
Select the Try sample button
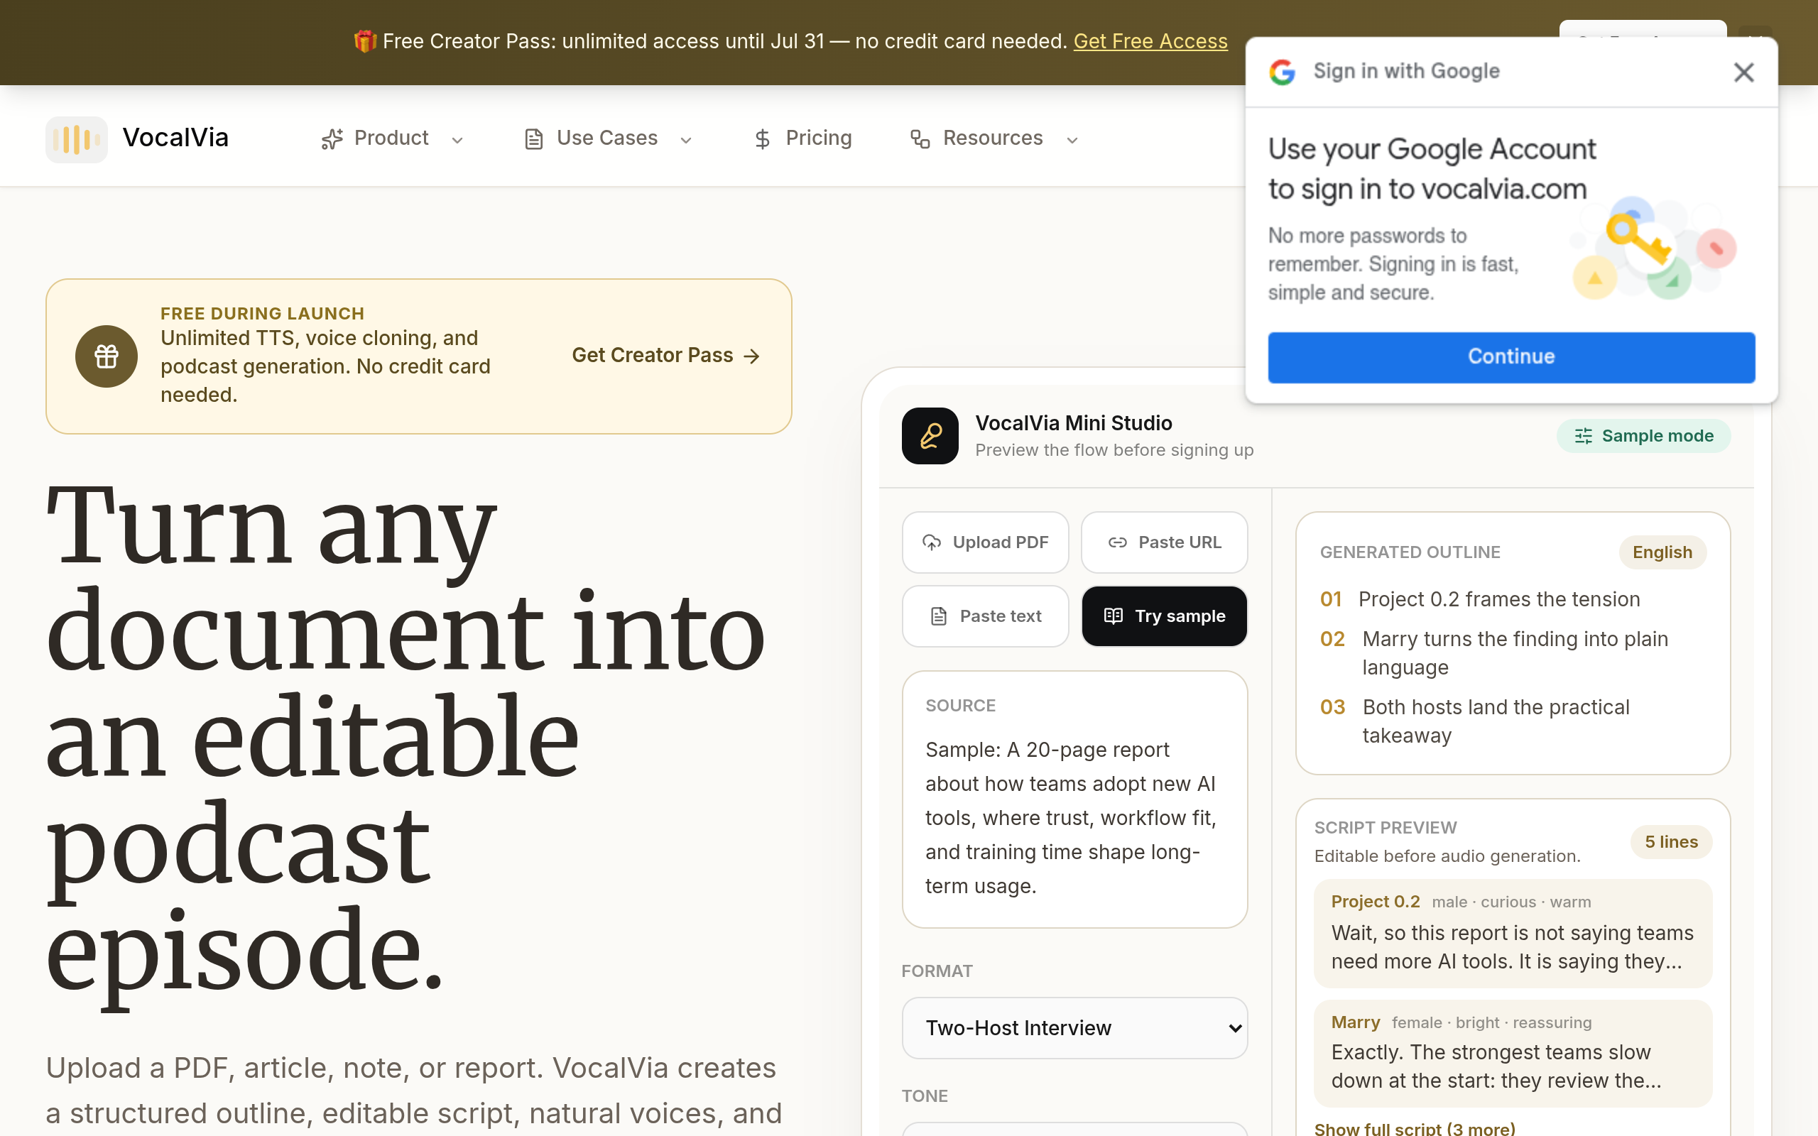(1164, 616)
